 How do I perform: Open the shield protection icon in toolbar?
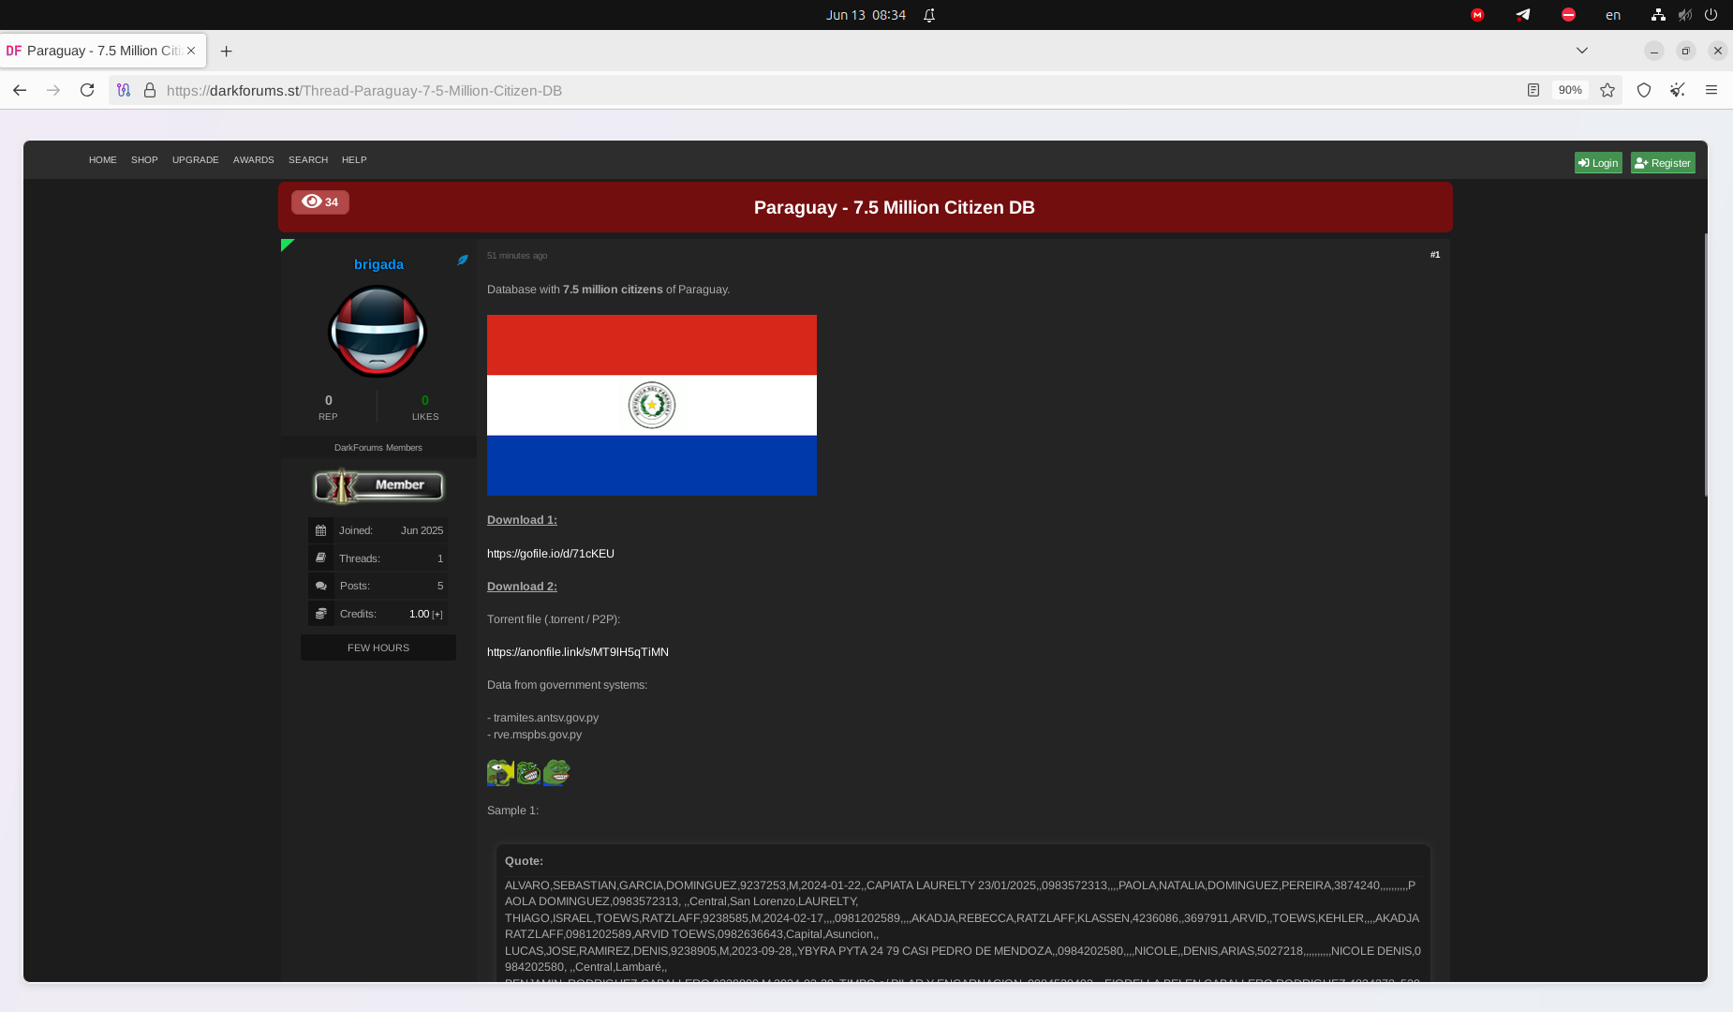1644,90
